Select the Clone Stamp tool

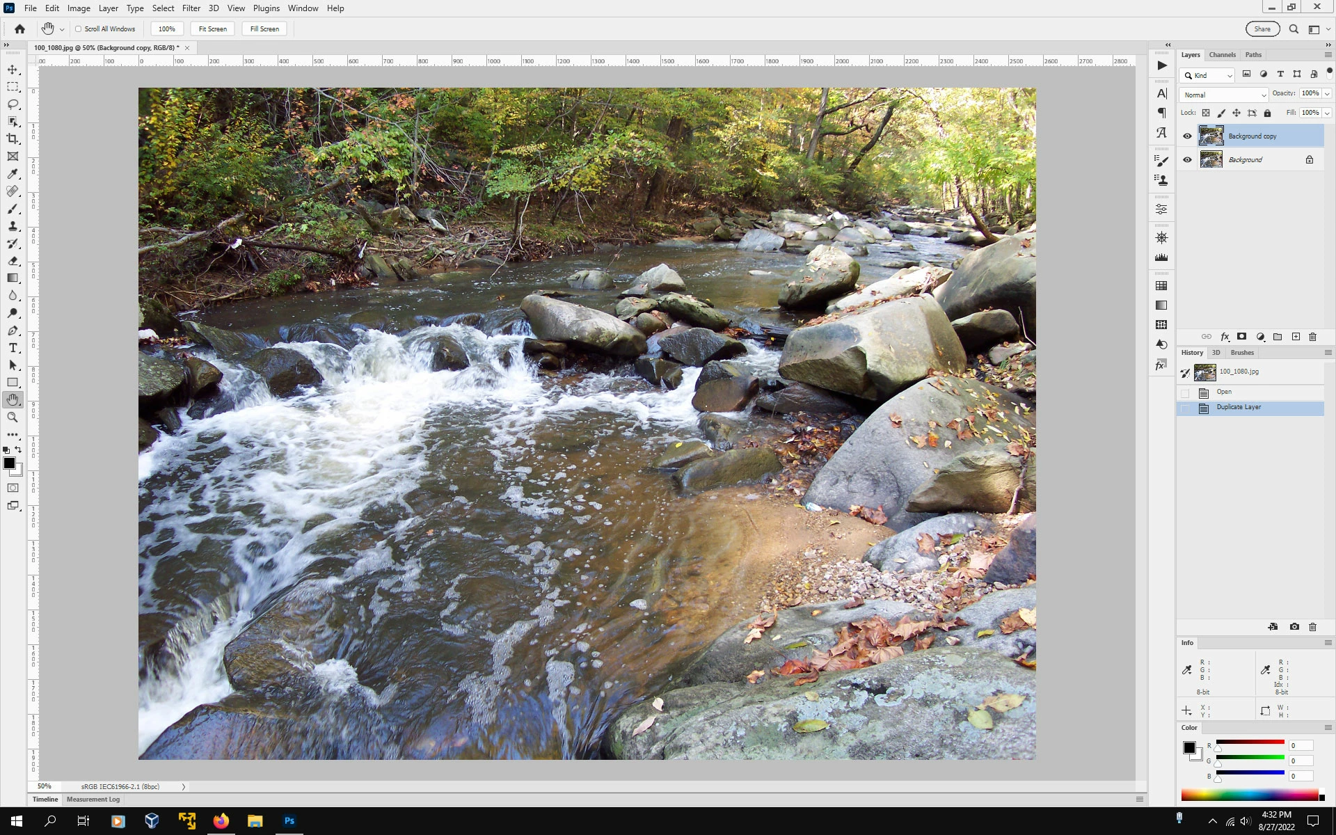13,226
